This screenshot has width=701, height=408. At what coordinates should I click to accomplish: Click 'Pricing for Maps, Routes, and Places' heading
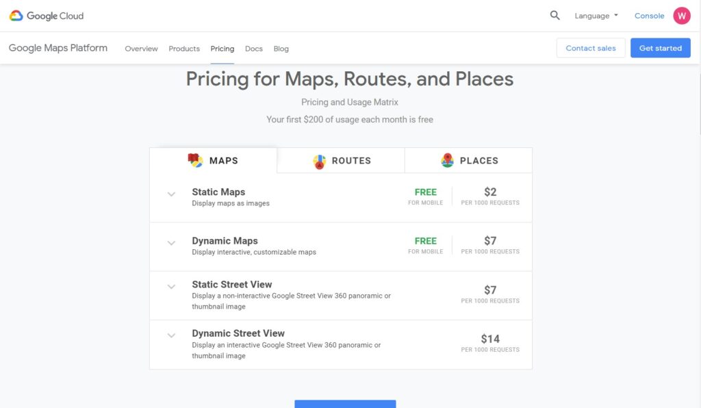[350, 79]
